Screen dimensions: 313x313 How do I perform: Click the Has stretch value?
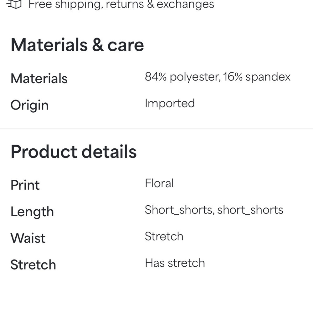[x=175, y=263]
